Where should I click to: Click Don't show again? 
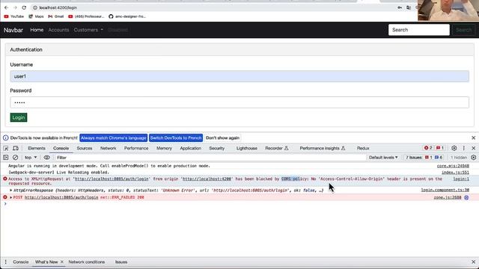[x=222, y=137]
